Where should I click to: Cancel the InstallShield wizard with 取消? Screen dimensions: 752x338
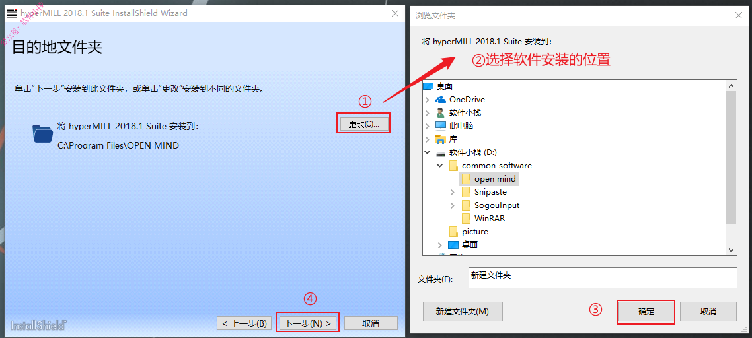click(371, 323)
